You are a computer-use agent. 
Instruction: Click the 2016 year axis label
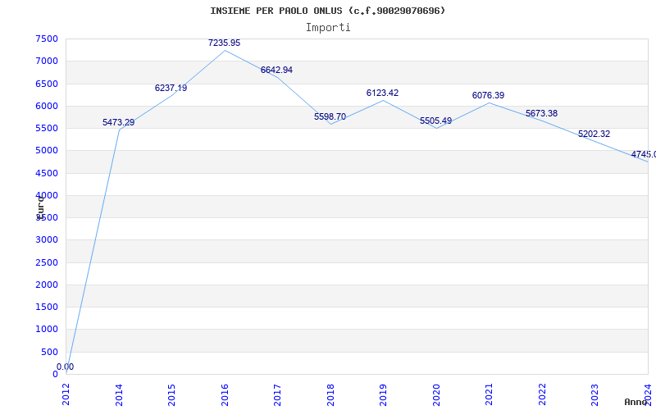click(x=225, y=394)
